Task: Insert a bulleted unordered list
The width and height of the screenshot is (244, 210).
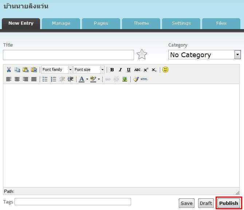Action: pyautogui.click(x=45, y=79)
